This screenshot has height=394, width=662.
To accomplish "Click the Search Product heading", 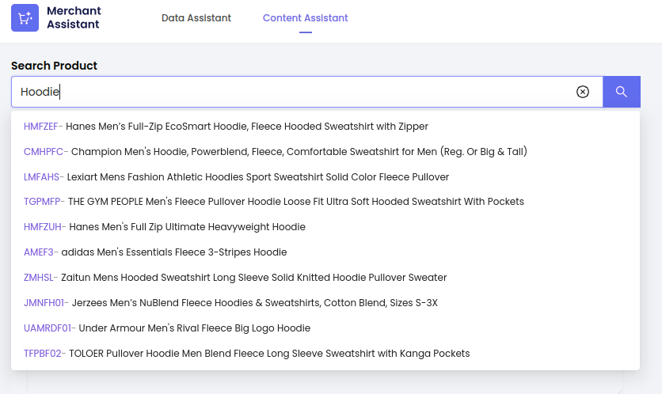I will click(x=54, y=66).
